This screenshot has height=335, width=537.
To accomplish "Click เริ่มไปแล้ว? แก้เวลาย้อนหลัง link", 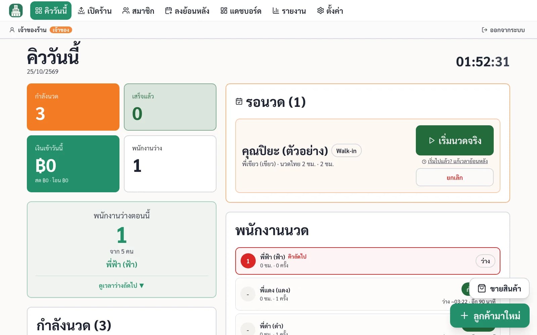I will pos(455,161).
